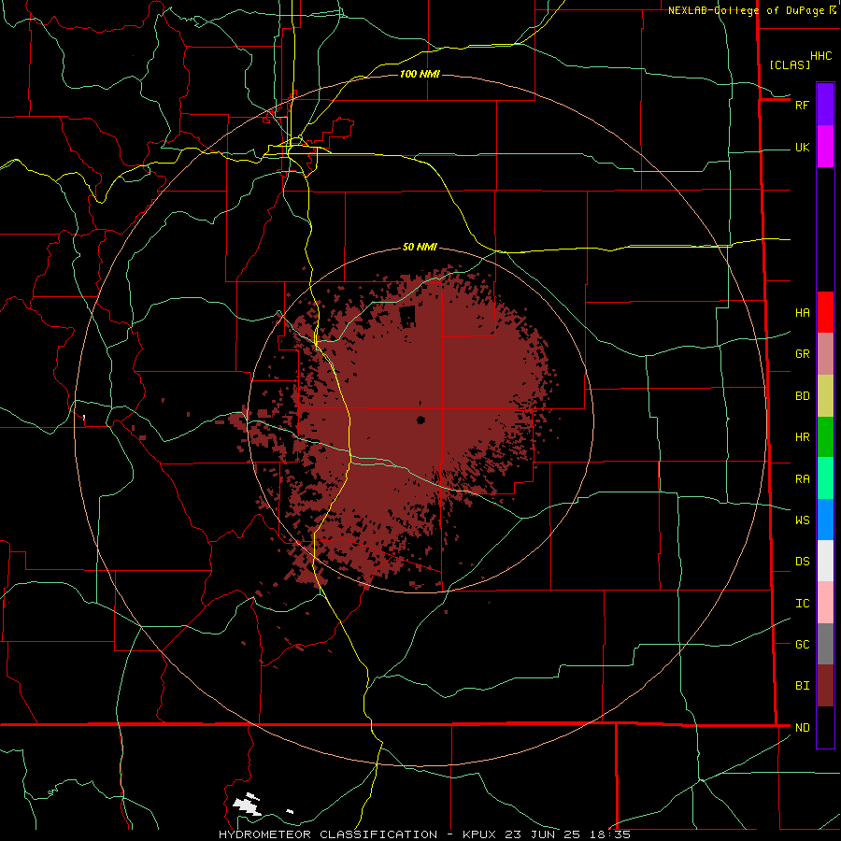Click the HA legend label
841x841 pixels.
pos(802,313)
